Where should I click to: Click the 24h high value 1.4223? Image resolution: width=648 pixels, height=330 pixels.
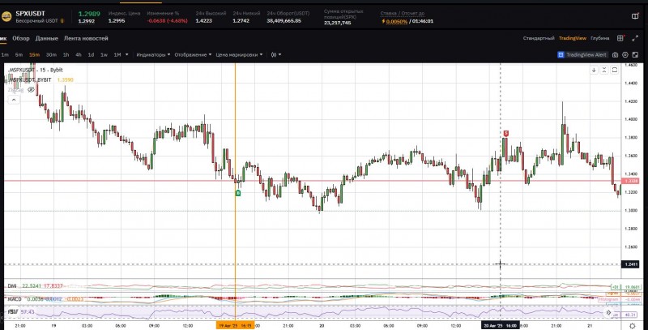[x=204, y=21]
